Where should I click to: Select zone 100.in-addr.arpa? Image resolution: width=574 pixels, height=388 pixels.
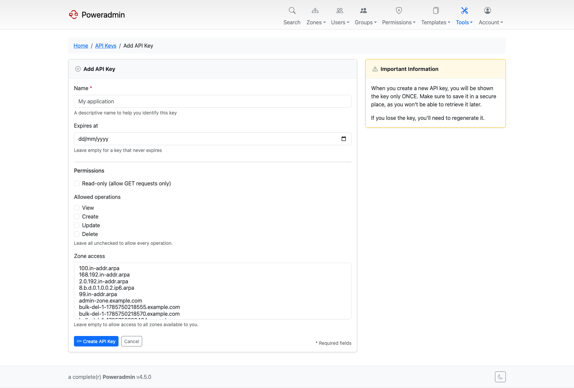[x=213, y=268]
